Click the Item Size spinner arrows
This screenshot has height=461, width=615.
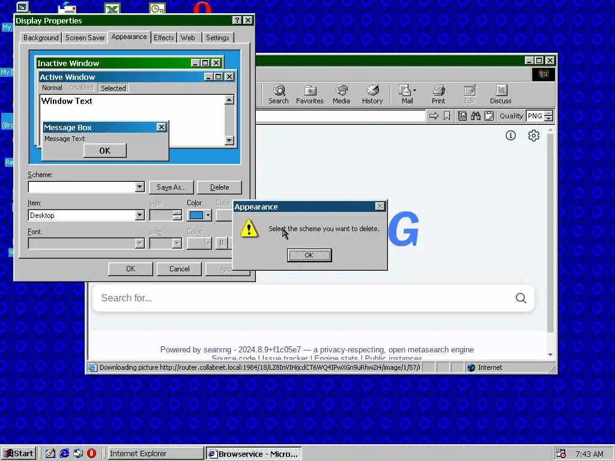pos(177,215)
